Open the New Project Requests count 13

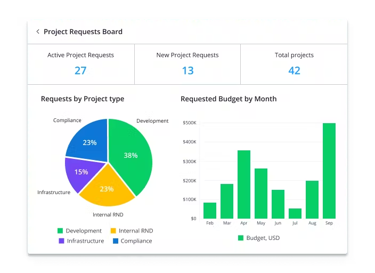(187, 70)
